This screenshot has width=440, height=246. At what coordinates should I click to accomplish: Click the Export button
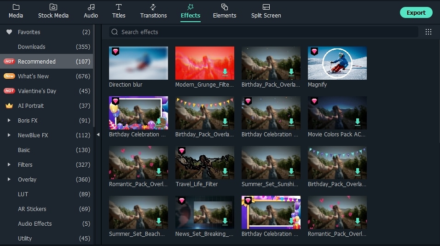point(416,12)
